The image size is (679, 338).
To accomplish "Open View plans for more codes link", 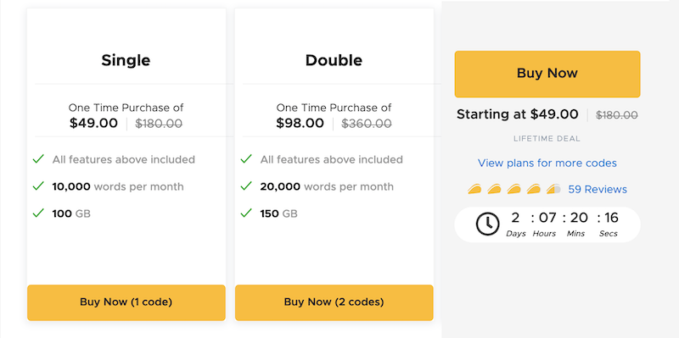I will click(547, 163).
